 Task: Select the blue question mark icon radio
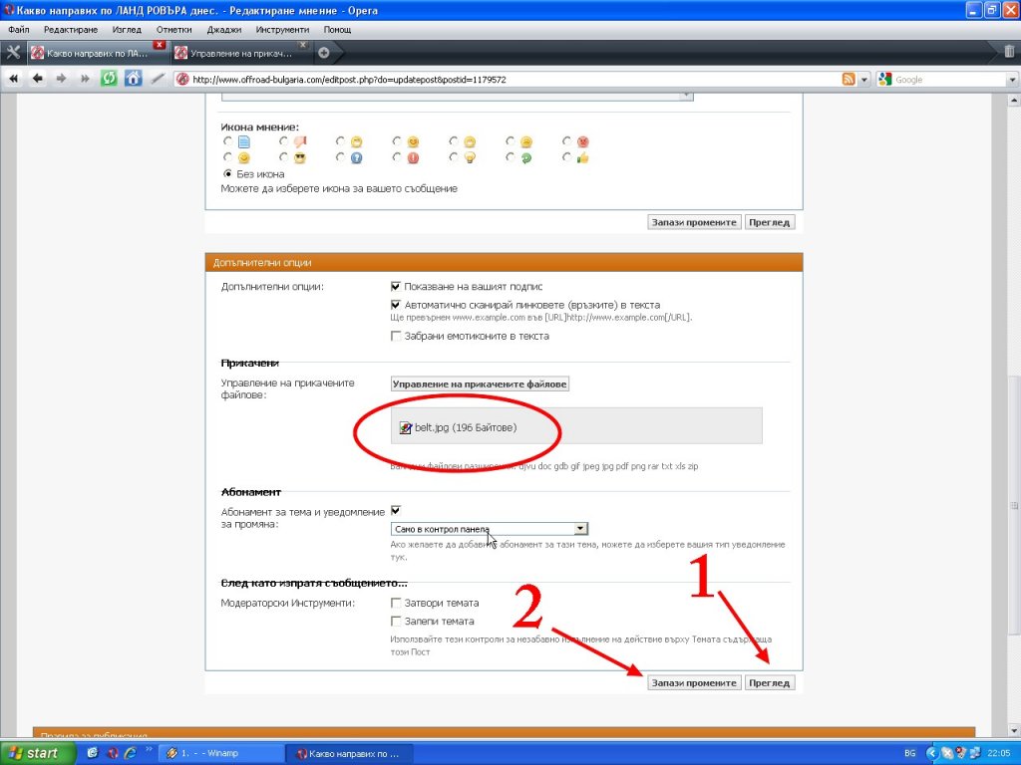pyautogui.click(x=340, y=157)
